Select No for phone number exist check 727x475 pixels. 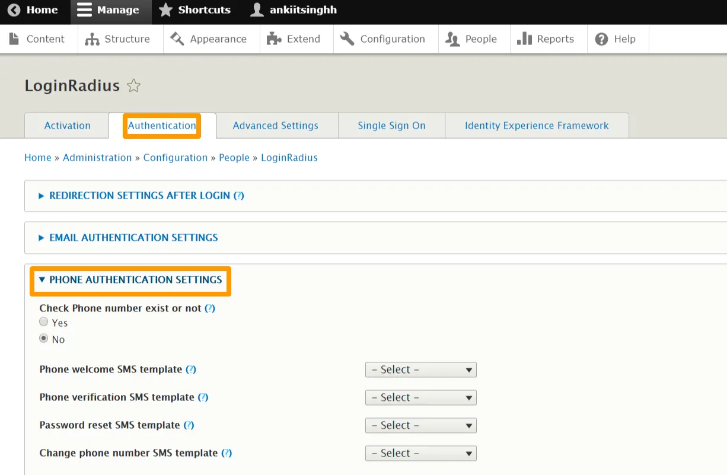(x=44, y=339)
